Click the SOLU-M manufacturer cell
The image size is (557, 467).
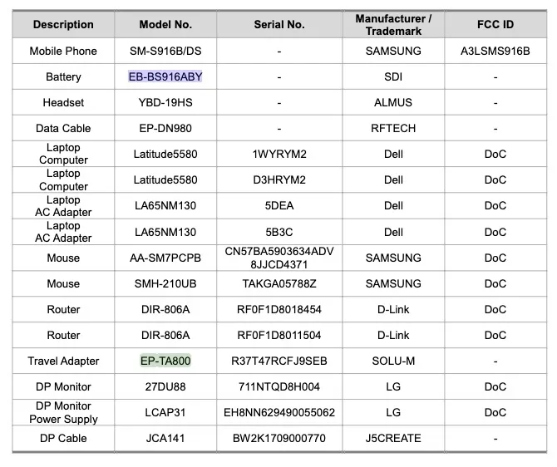tap(393, 361)
